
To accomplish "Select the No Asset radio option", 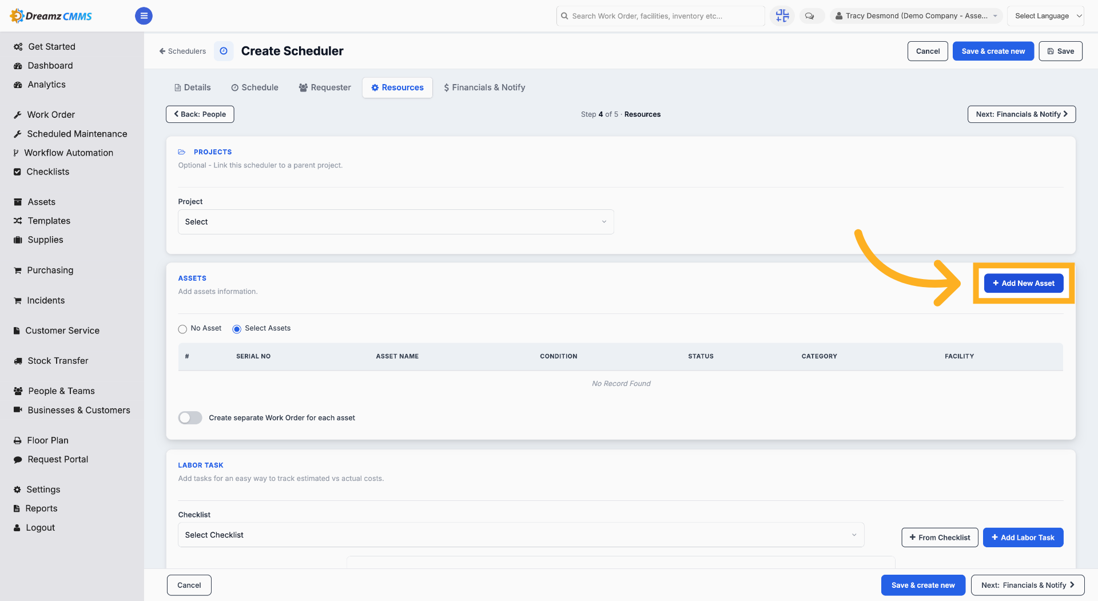I will [182, 329].
